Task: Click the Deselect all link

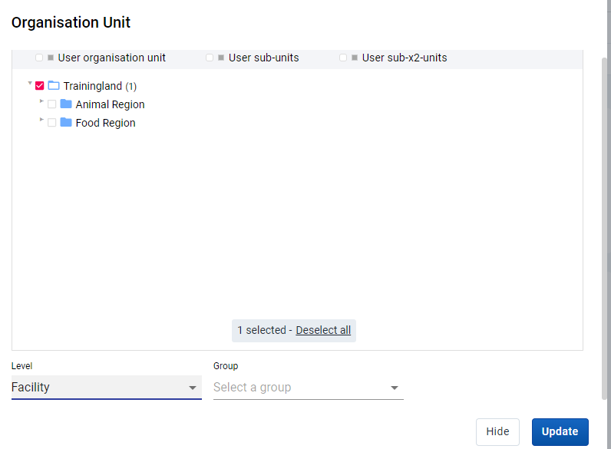Action: pos(323,330)
